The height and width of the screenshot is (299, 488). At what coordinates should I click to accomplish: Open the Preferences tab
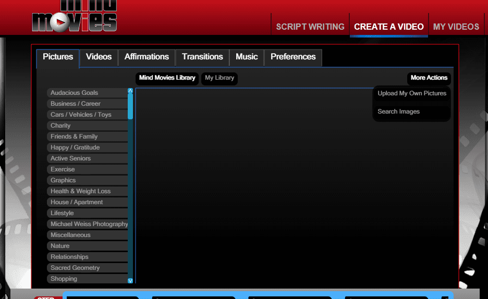[x=293, y=57]
